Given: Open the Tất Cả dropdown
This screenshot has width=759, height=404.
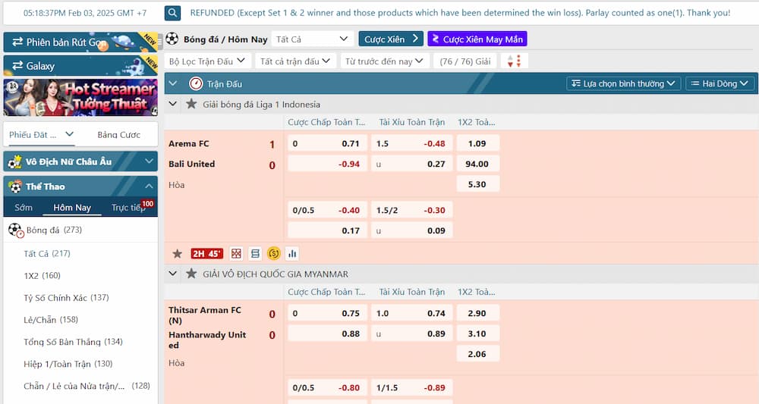Looking at the screenshot, I should click(312, 39).
